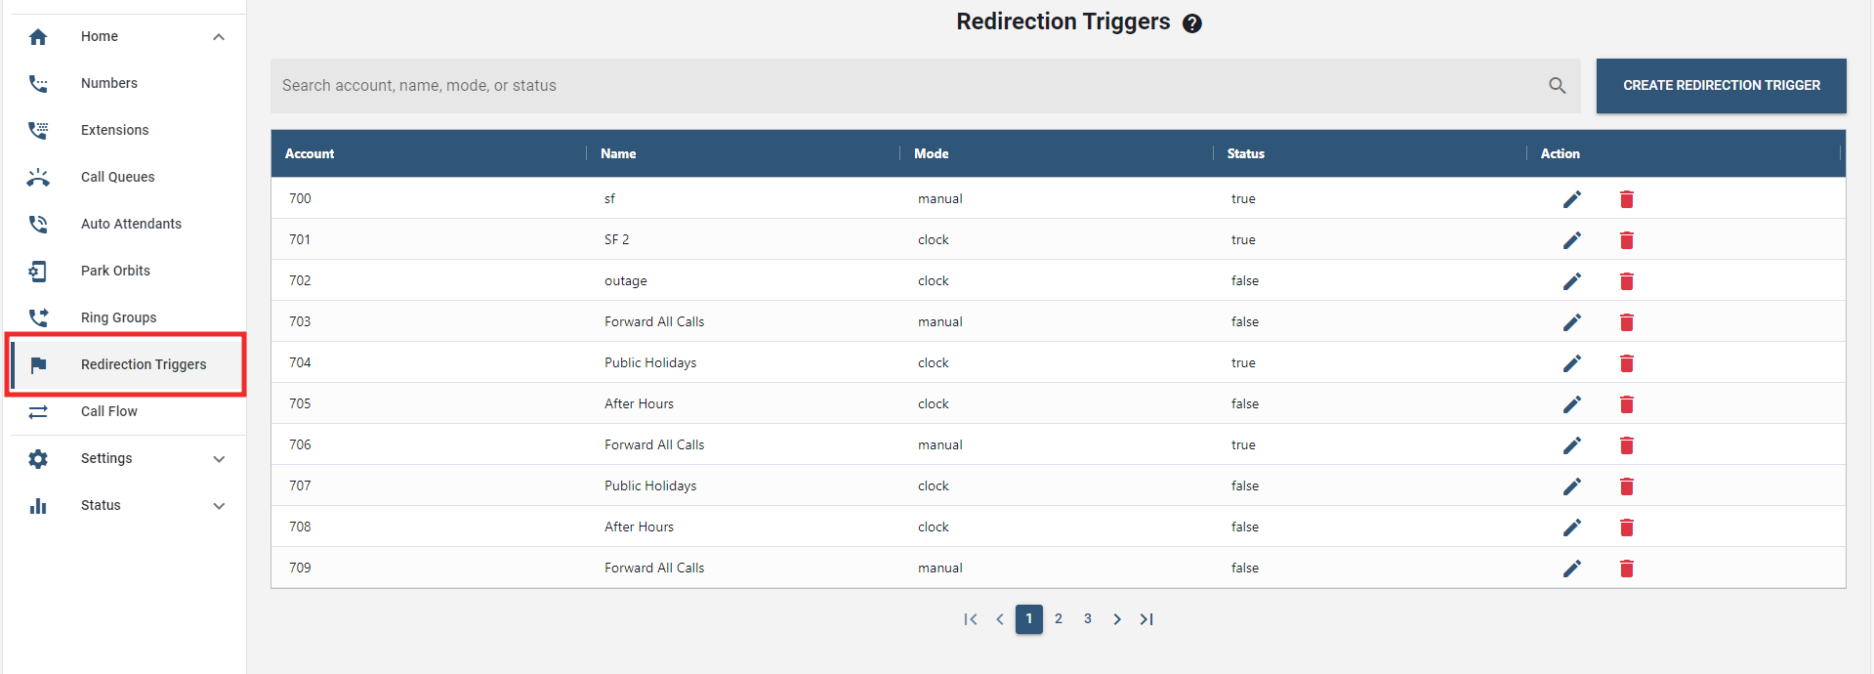
Task: Delete the After Hours trigger on account 705
Action: click(x=1626, y=404)
